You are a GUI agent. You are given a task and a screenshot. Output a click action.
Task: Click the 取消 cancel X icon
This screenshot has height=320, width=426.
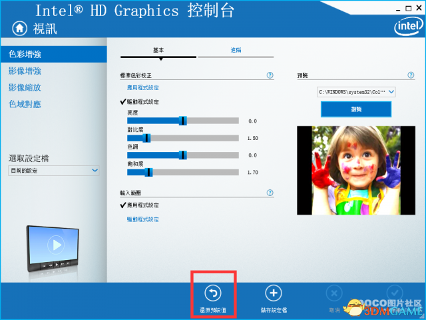(334, 293)
